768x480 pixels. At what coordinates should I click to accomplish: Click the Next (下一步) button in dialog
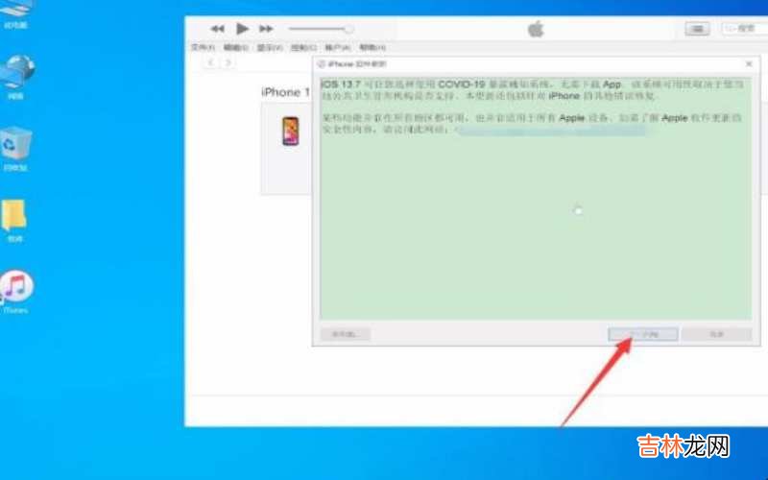point(643,334)
